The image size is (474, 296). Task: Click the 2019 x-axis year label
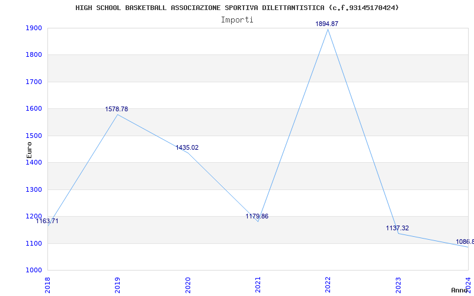click(117, 285)
